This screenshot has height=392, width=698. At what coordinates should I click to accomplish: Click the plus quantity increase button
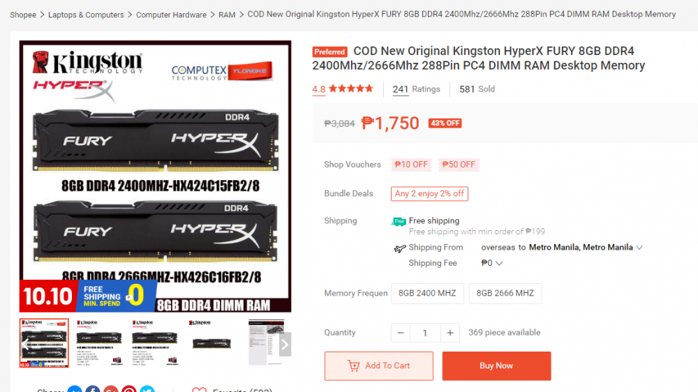coord(450,333)
